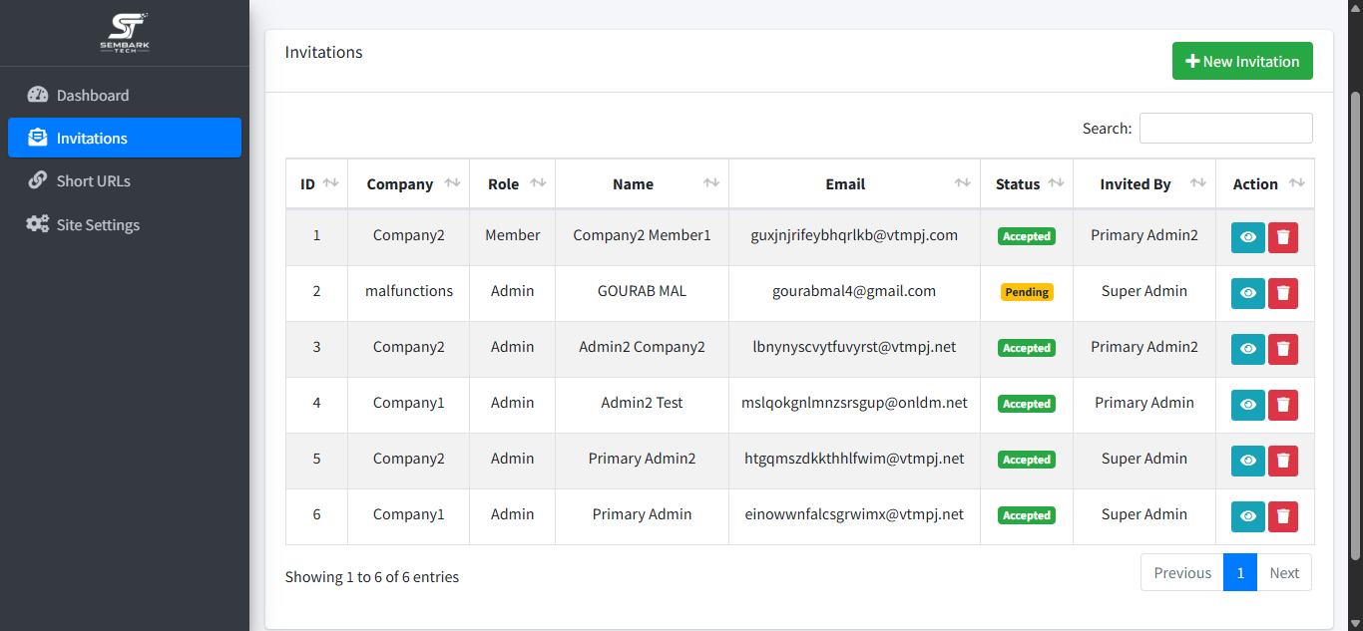The image size is (1363, 631).
Task: Focus the Search input field
Action: click(1226, 128)
